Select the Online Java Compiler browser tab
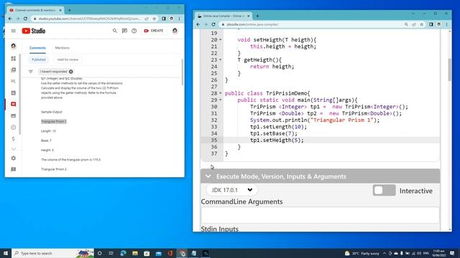 click(x=224, y=16)
